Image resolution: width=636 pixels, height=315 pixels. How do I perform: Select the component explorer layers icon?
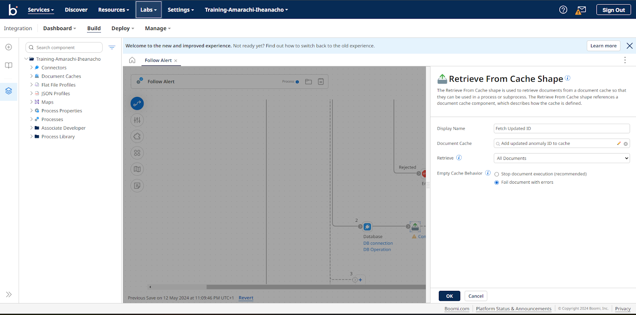click(9, 91)
